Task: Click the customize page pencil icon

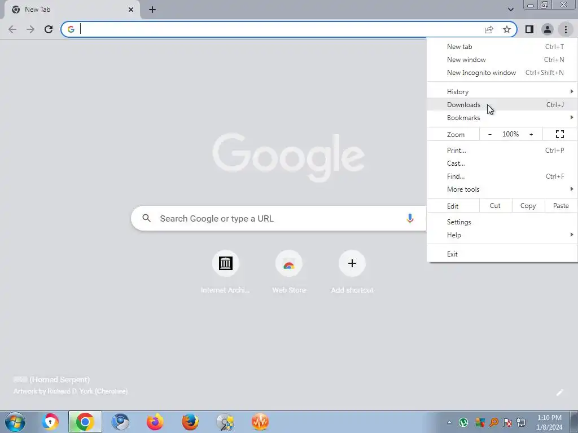Action: [x=559, y=392]
